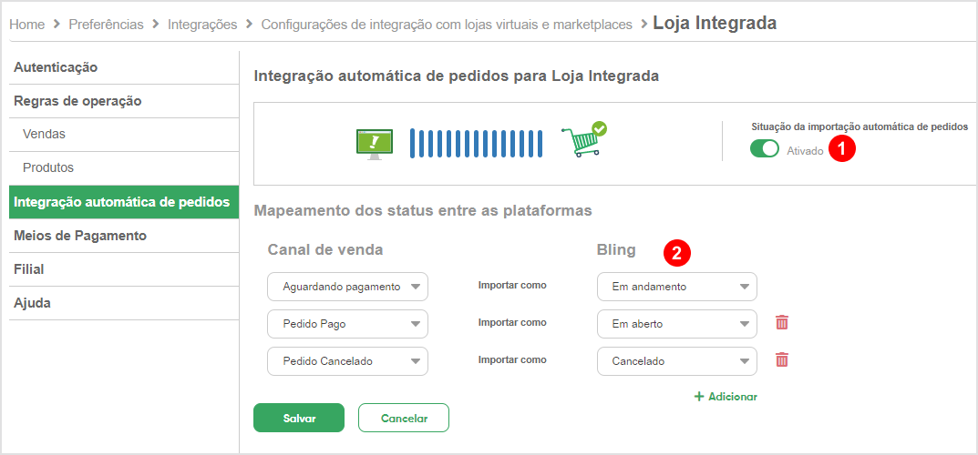The height and width of the screenshot is (455, 978).
Task: Open Em aberto Bling status dropdown
Action: coord(676,324)
